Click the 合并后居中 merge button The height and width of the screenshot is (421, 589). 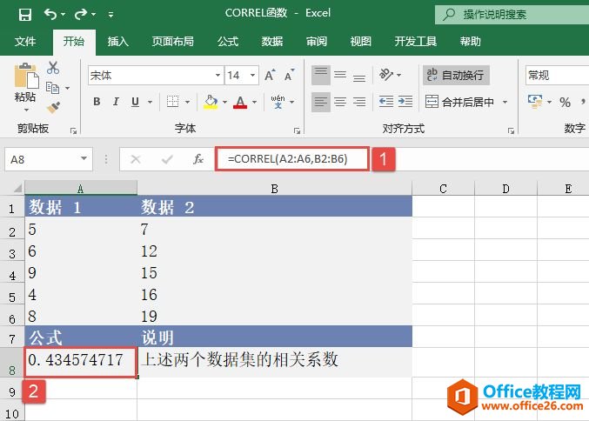[459, 102]
